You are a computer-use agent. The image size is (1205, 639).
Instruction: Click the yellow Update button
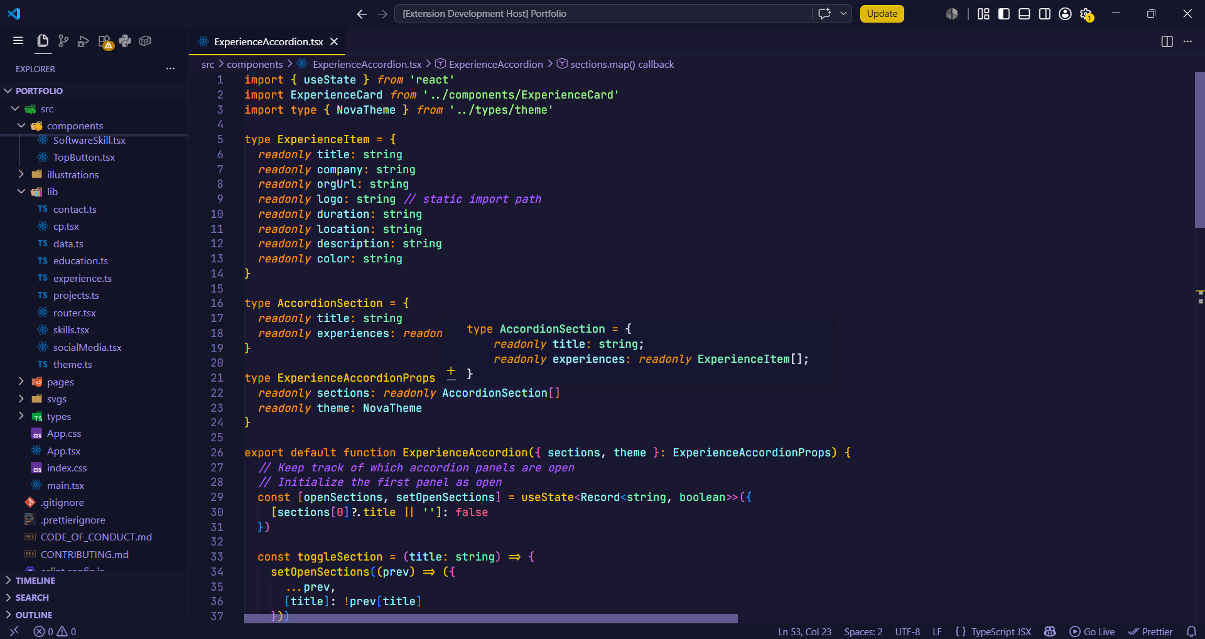pos(882,14)
